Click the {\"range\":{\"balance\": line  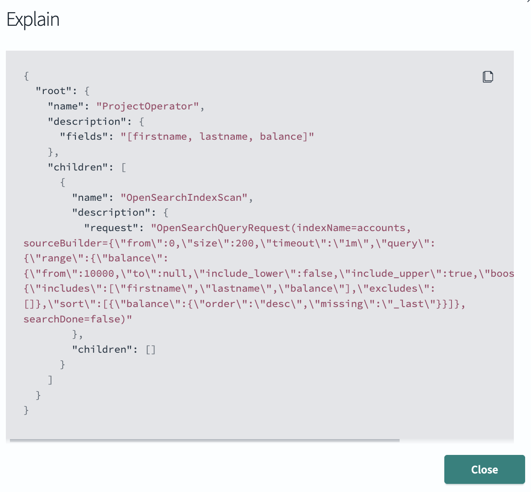click(x=96, y=258)
